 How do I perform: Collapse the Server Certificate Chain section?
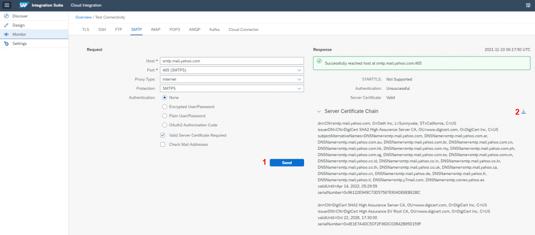coord(319,111)
